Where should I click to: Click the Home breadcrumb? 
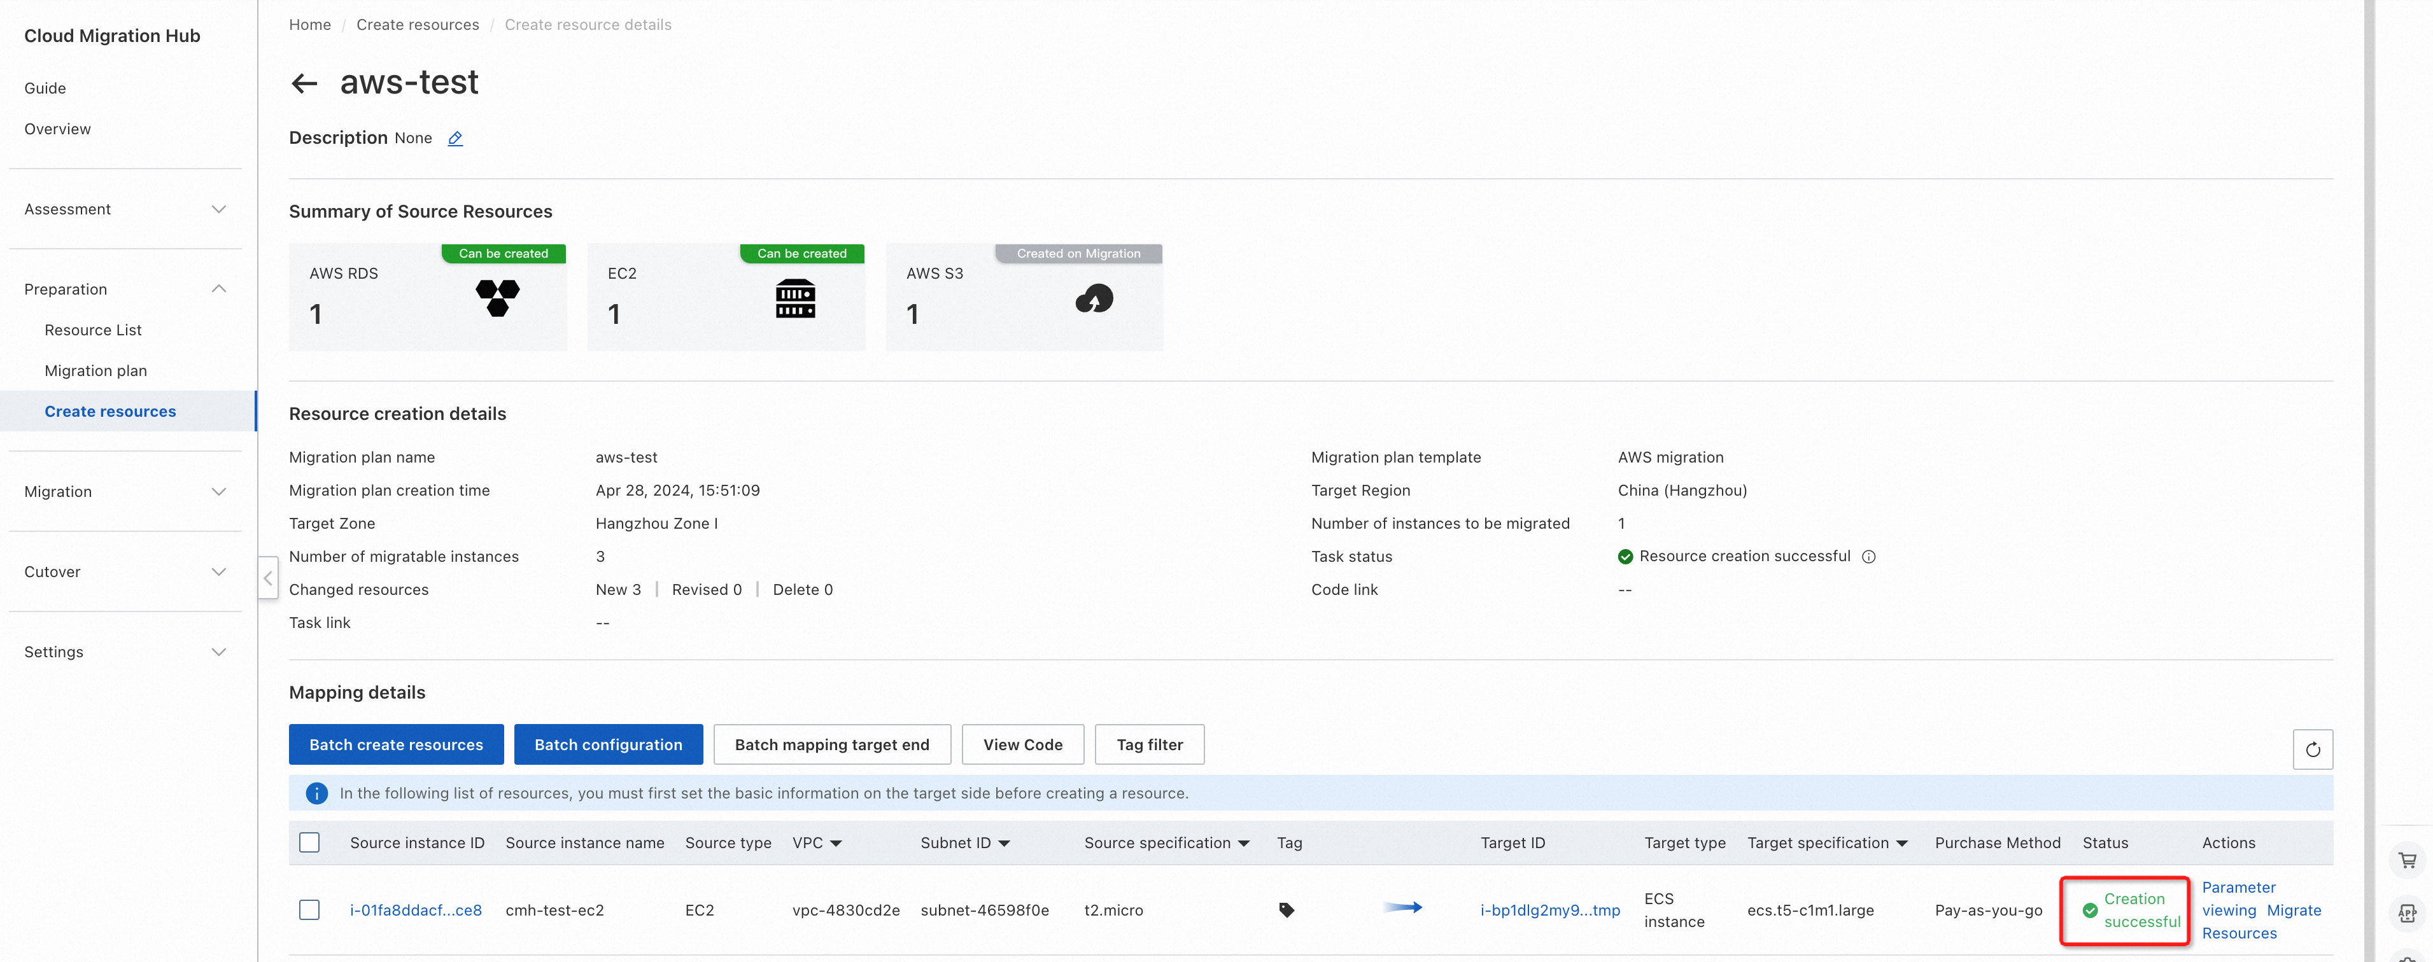pos(310,25)
